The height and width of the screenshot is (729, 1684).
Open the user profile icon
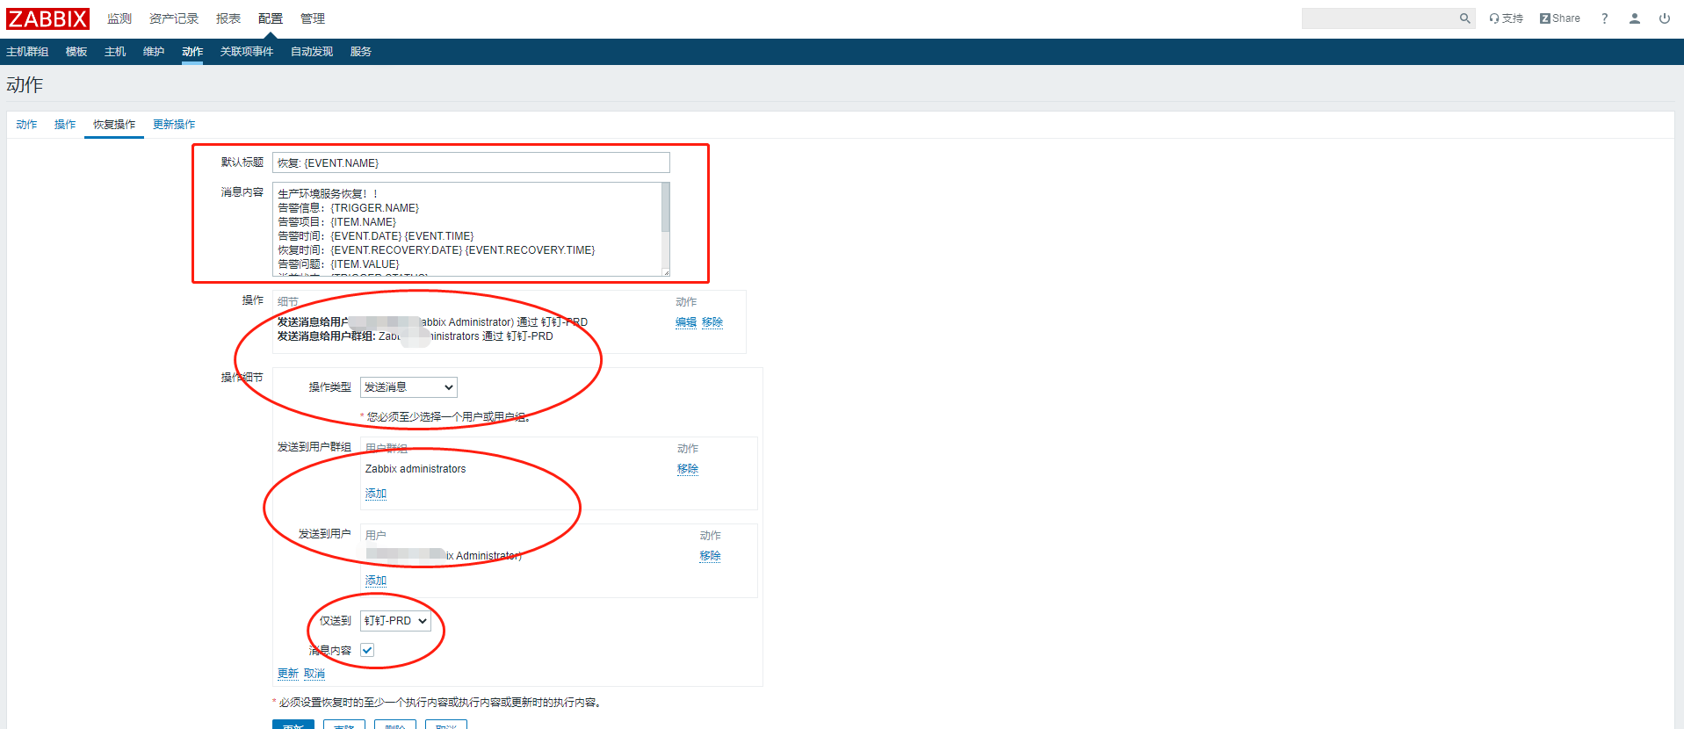[x=1635, y=18]
